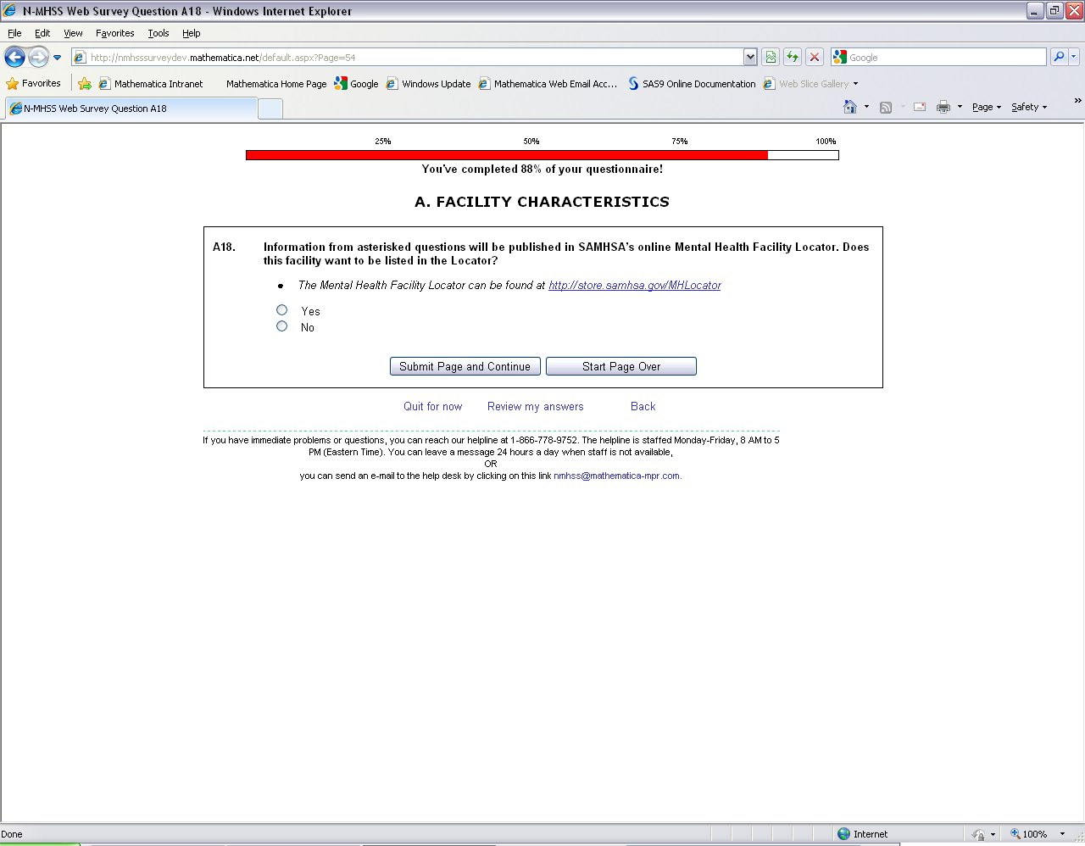The image size is (1085, 846).
Task: Click the 'Done' status bar text
Action: (12, 834)
